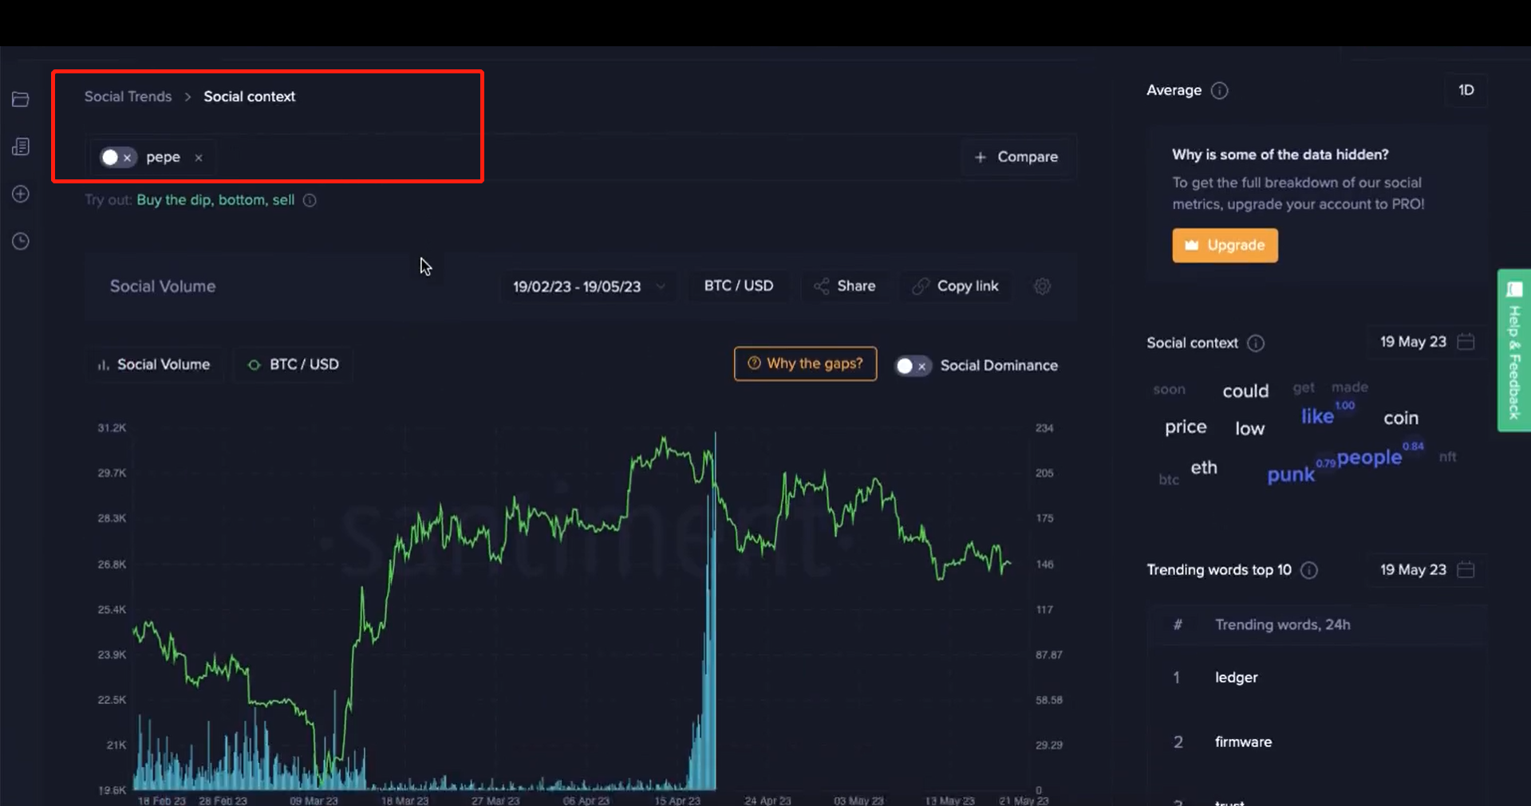
Task: Remove the pepe search term
Action: coord(199,158)
